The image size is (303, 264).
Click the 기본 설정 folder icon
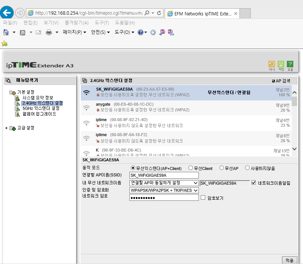[x=12, y=93]
